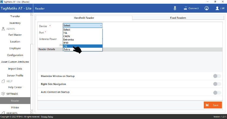The image size is (227, 119).
Task: Click the HELP section document icon
Action: tap(4, 81)
